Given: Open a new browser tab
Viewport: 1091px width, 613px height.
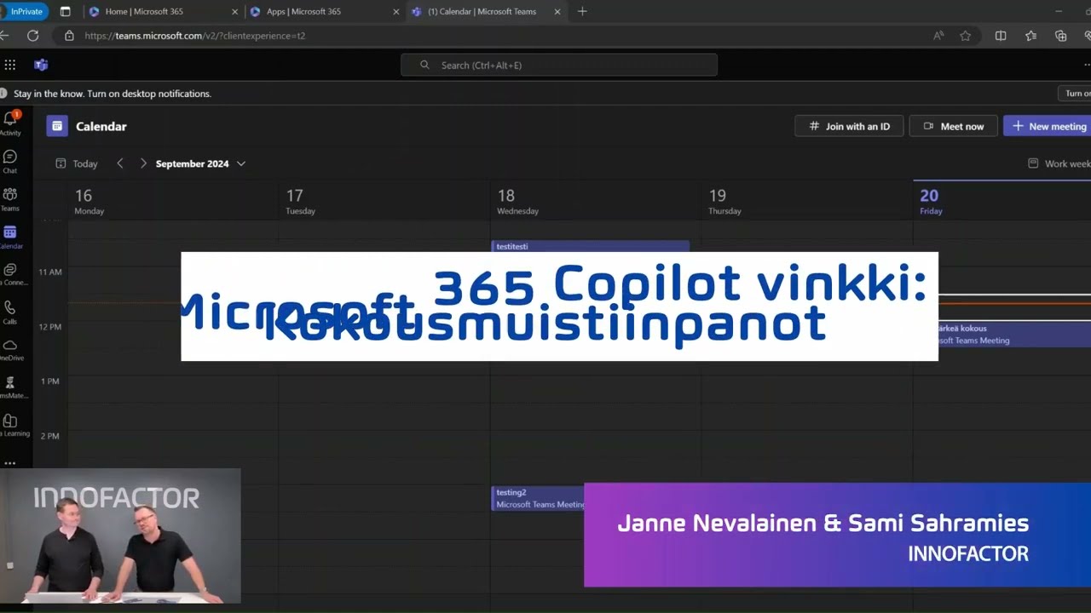Looking at the screenshot, I should (x=582, y=12).
